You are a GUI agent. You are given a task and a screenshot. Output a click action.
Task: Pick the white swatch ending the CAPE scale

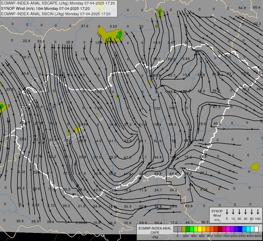click(x=256, y=229)
